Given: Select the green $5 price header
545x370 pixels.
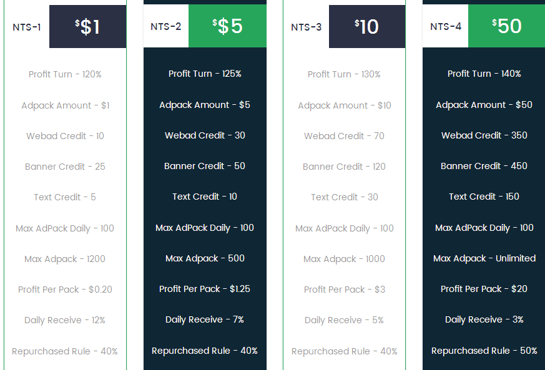Looking at the screenshot, I should (227, 26).
